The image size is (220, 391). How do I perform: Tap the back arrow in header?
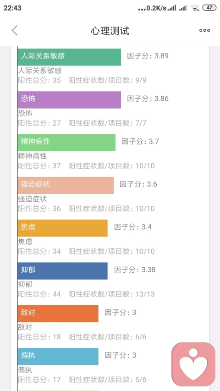[15, 30]
